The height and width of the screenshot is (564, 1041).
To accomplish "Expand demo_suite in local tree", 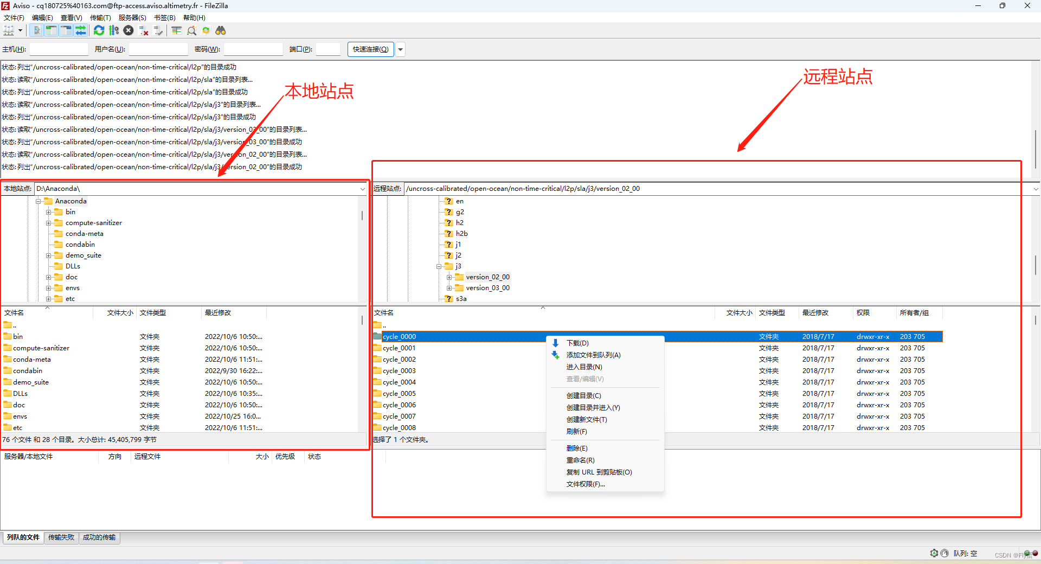I will coord(48,255).
